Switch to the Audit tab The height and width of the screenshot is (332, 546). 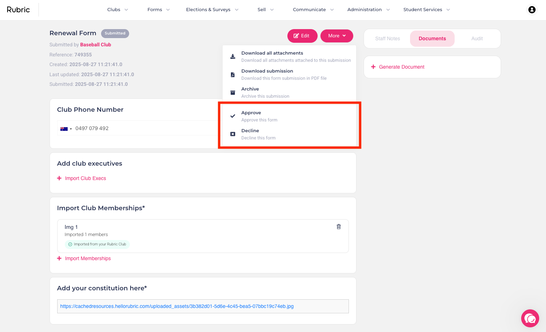click(477, 38)
